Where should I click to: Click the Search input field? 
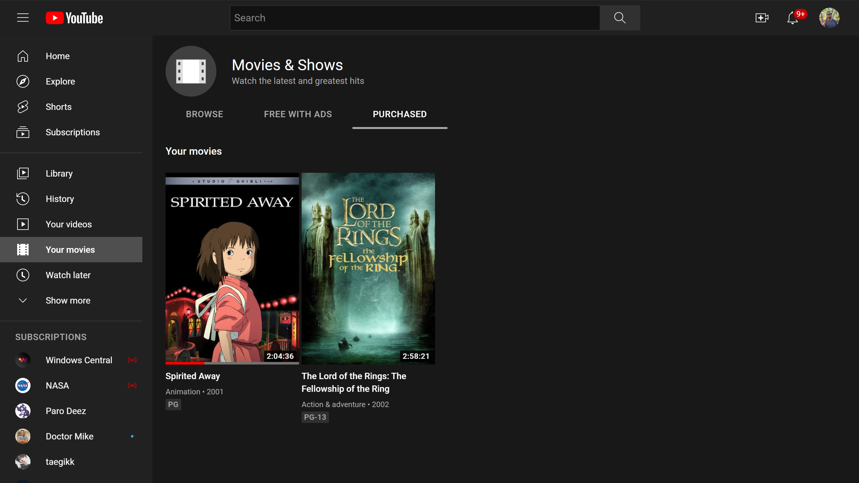(x=414, y=18)
